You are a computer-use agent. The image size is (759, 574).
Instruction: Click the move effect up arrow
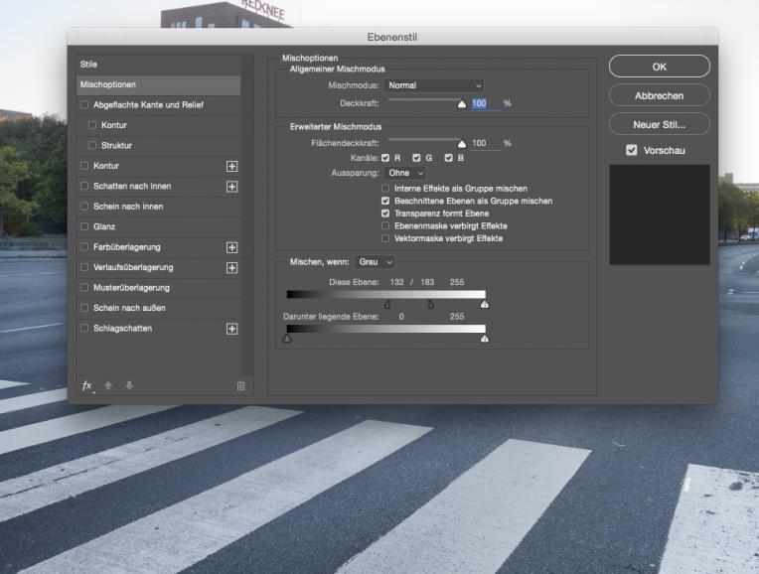coord(108,385)
